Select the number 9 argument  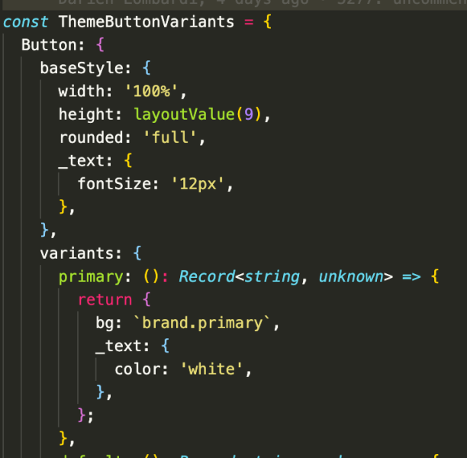(249, 114)
